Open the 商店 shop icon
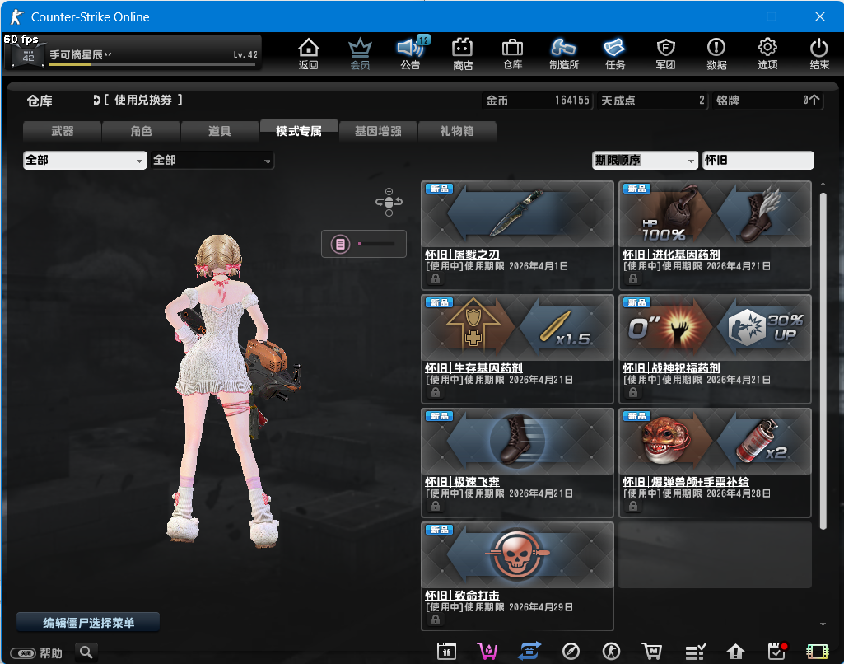 point(463,54)
